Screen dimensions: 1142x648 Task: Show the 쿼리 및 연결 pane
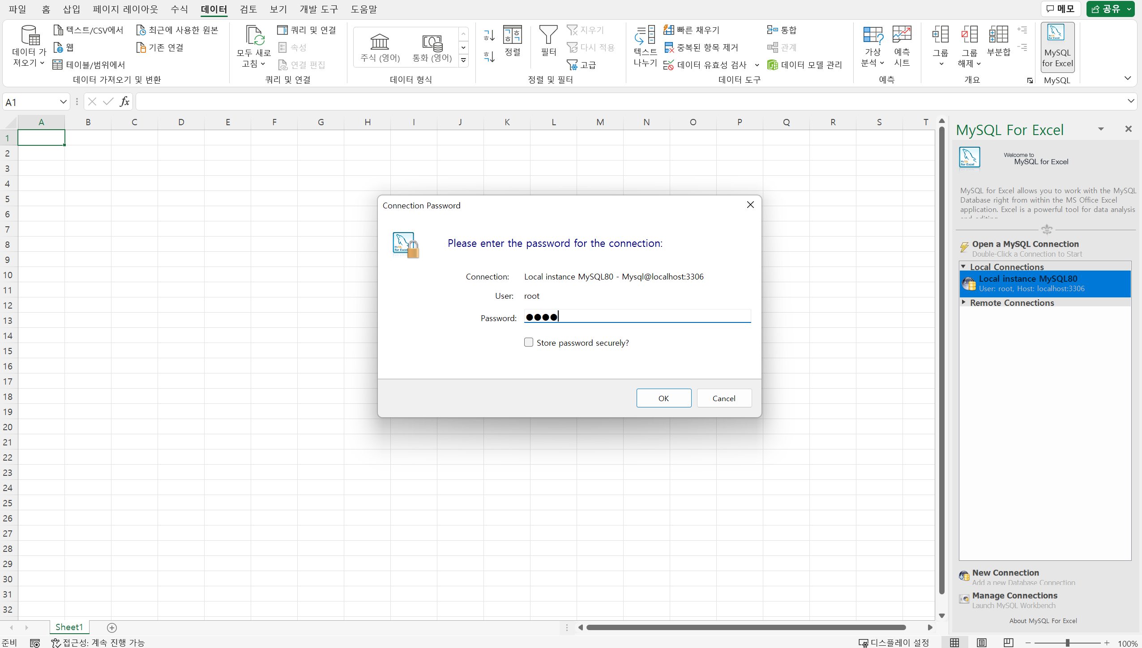pos(307,30)
